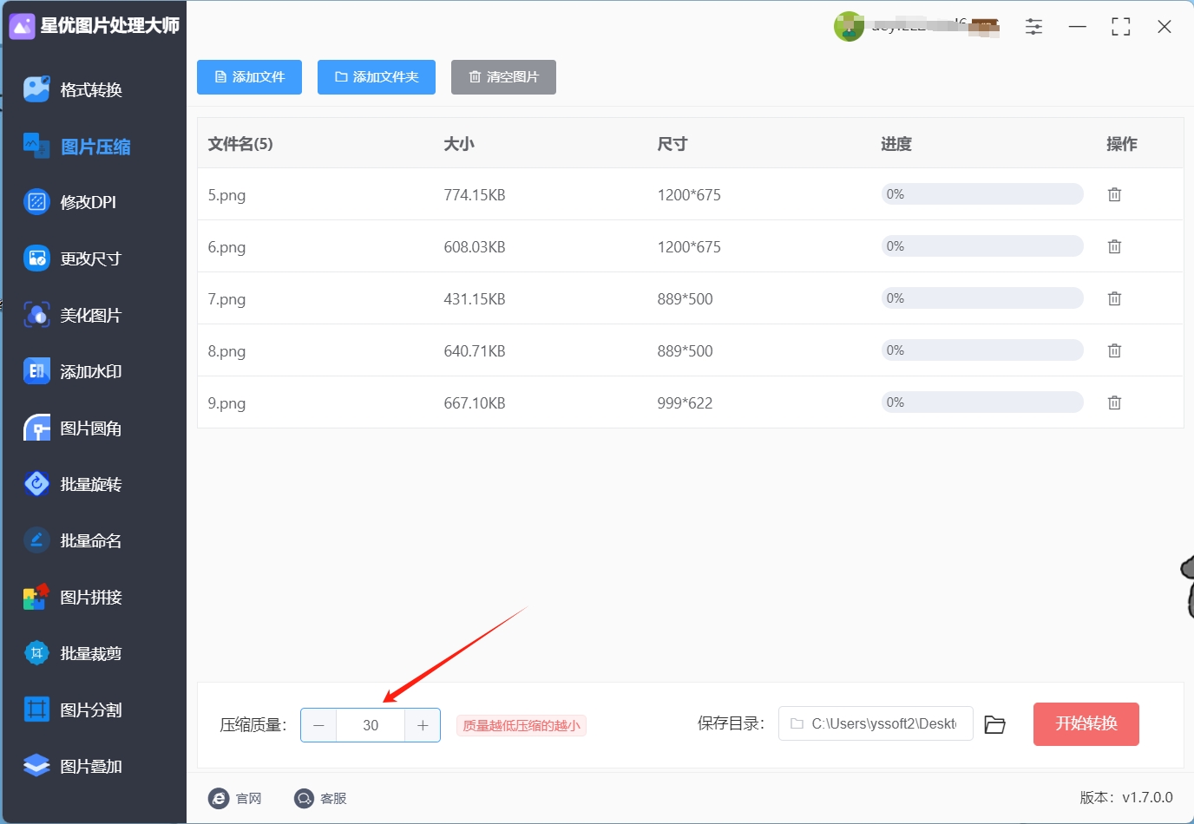
Task: Click the 文件名(5) column header
Action: pos(240,144)
